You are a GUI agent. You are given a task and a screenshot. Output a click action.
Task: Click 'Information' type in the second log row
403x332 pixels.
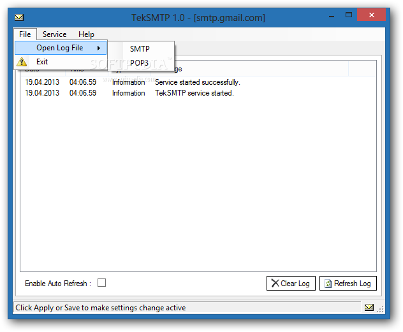[x=129, y=93]
